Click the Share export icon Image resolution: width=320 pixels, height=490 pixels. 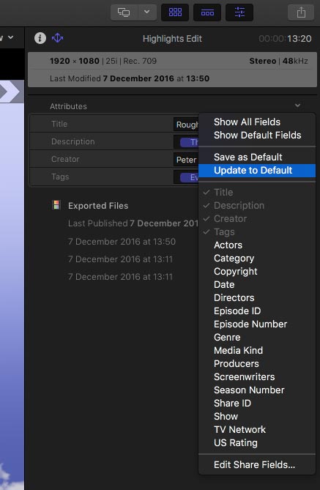point(301,12)
